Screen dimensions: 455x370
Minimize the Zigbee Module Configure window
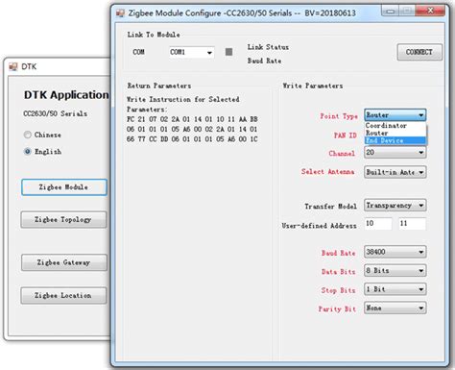(390, 11)
